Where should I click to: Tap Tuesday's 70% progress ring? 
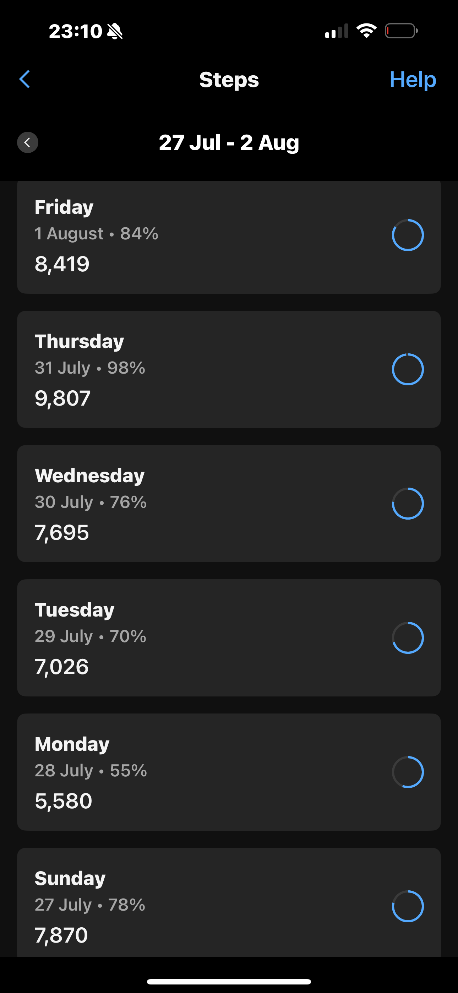tap(408, 637)
